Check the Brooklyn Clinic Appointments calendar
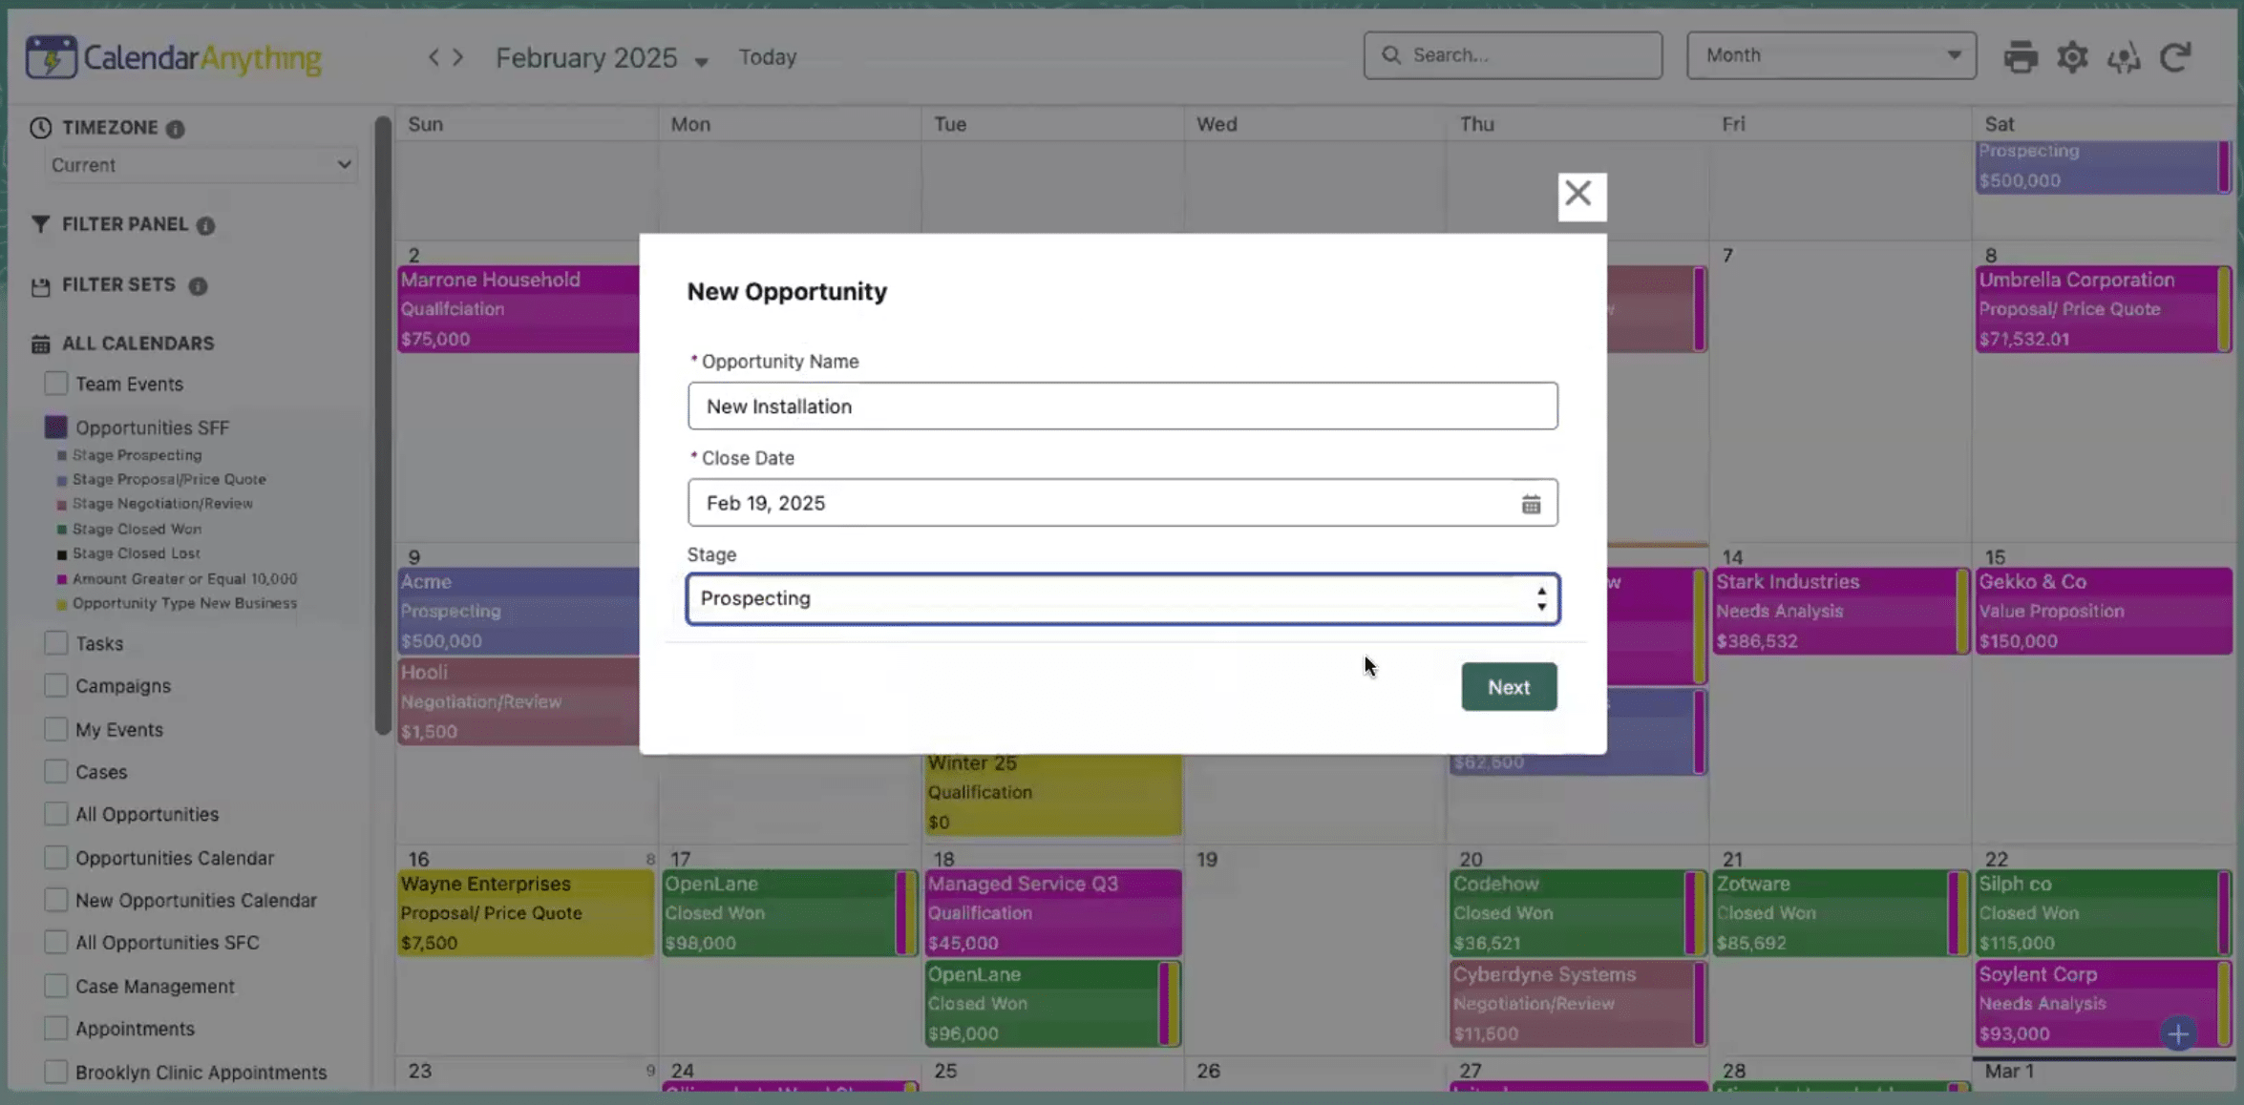Viewport: 2244px width, 1105px height. [x=56, y=1072]
